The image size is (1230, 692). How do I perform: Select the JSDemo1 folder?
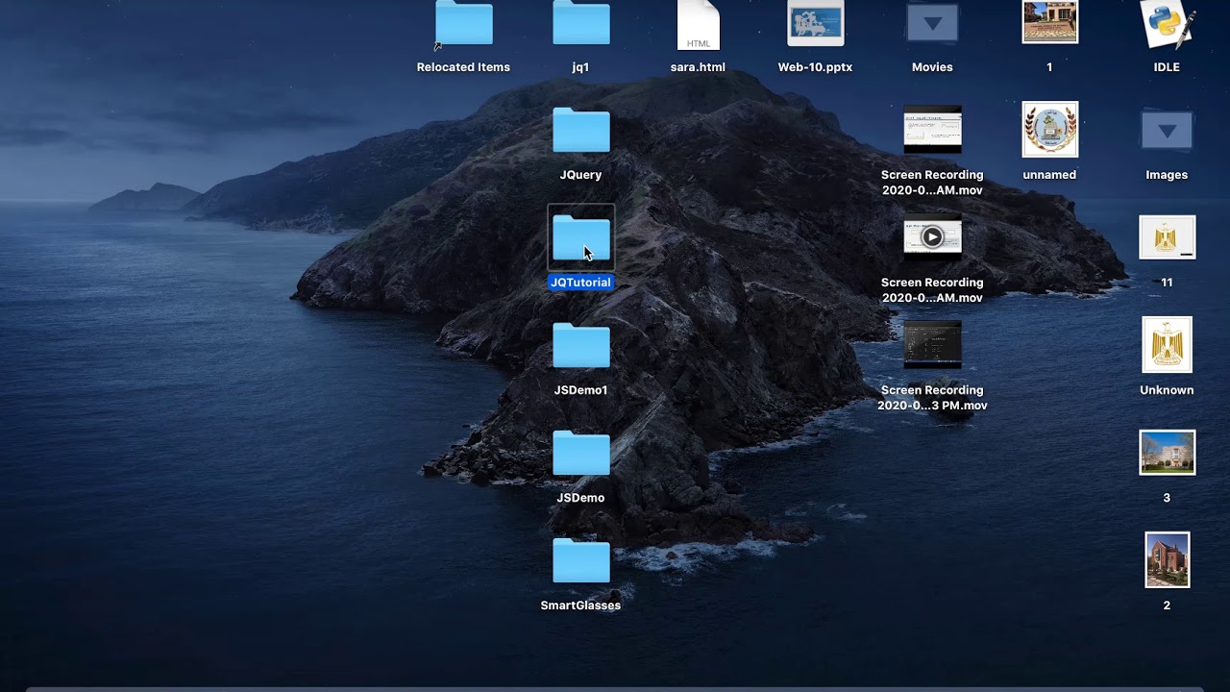[580, 347]
